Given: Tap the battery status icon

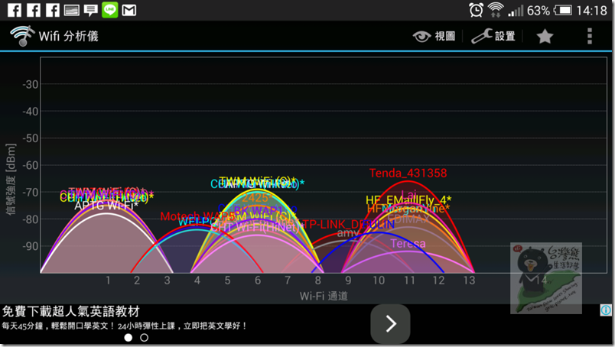Looking at the screenshot, I should coord(563,10).
